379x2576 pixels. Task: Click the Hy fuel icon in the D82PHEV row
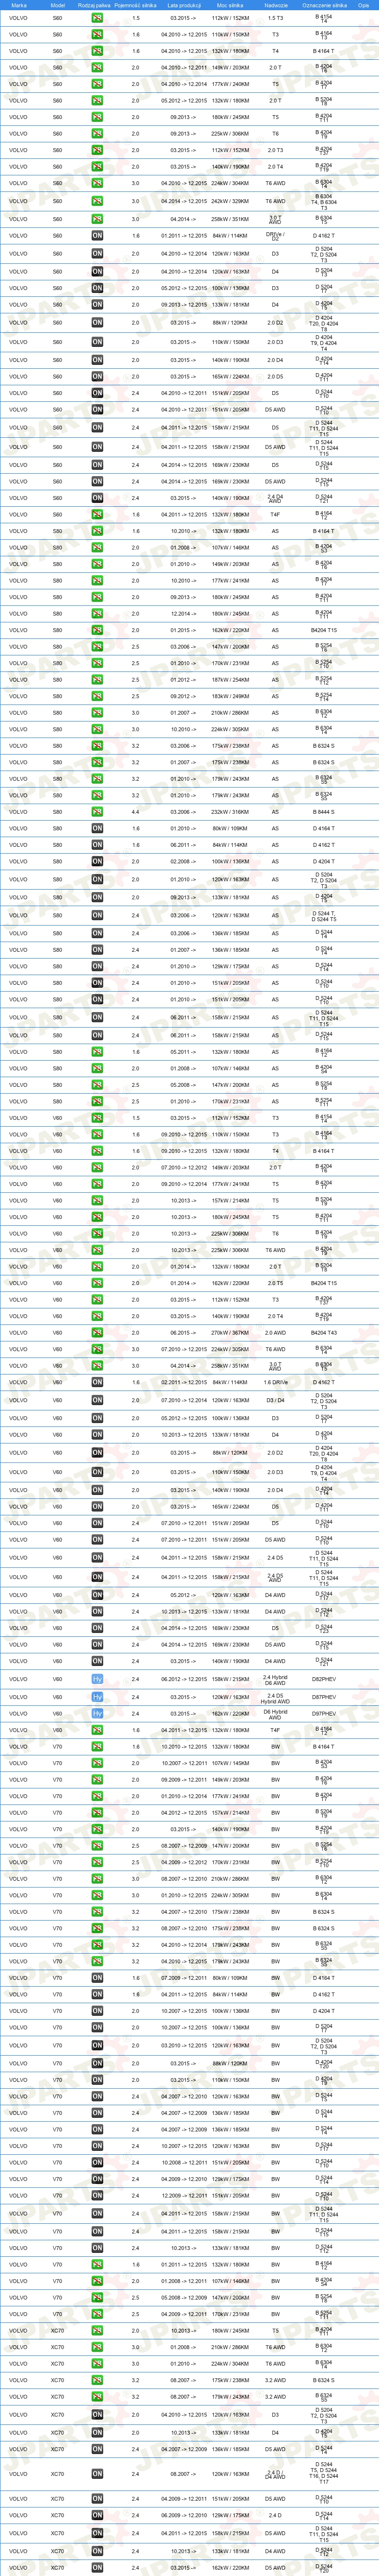pos(97,1680)
